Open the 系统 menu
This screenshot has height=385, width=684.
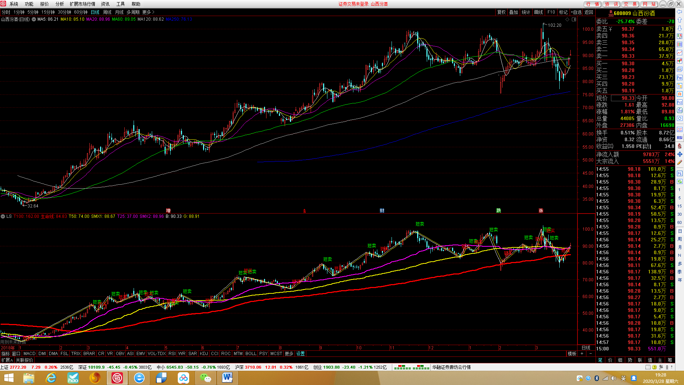tap(14, 4)
